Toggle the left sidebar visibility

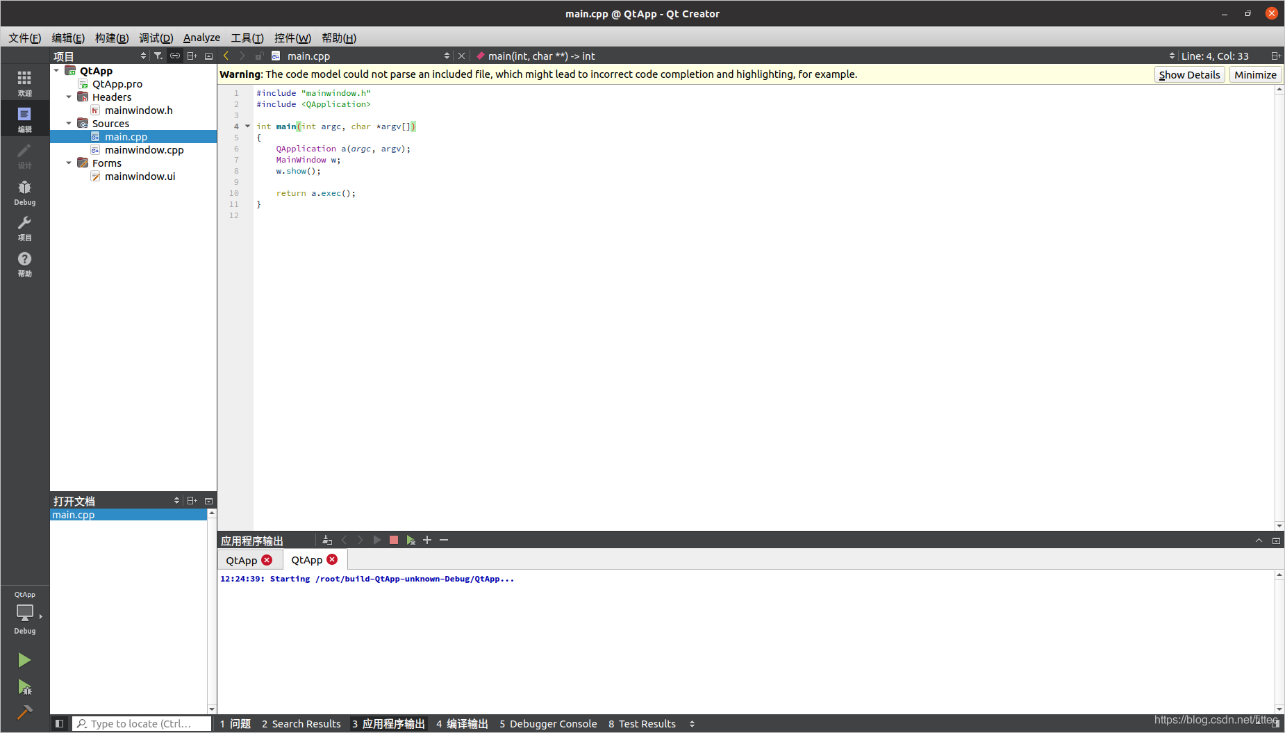click(60, 723)
